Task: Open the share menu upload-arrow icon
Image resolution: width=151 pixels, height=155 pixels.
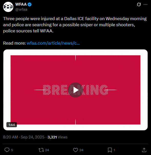Action: [x=144, y=150]
